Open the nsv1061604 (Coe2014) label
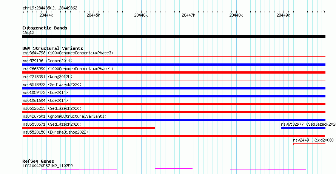The image size is (336, 174). (x=45, y=100)
